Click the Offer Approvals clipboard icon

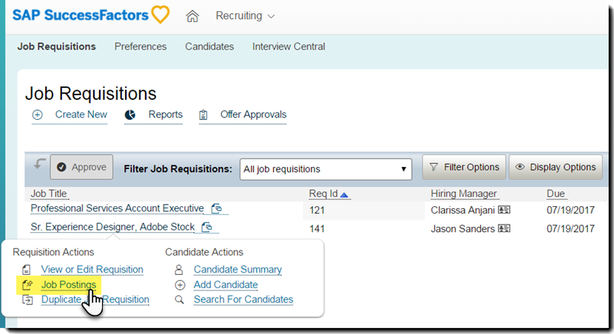click(203, 115)
